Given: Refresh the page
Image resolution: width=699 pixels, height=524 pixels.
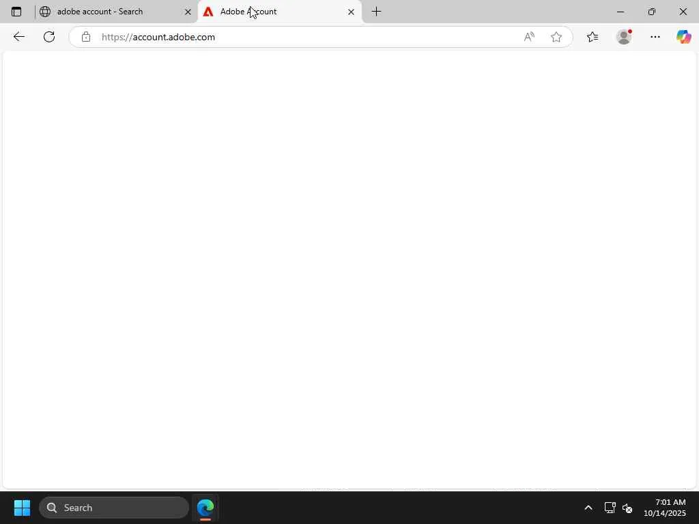Looking at the screenshot, I should point(49,37).
